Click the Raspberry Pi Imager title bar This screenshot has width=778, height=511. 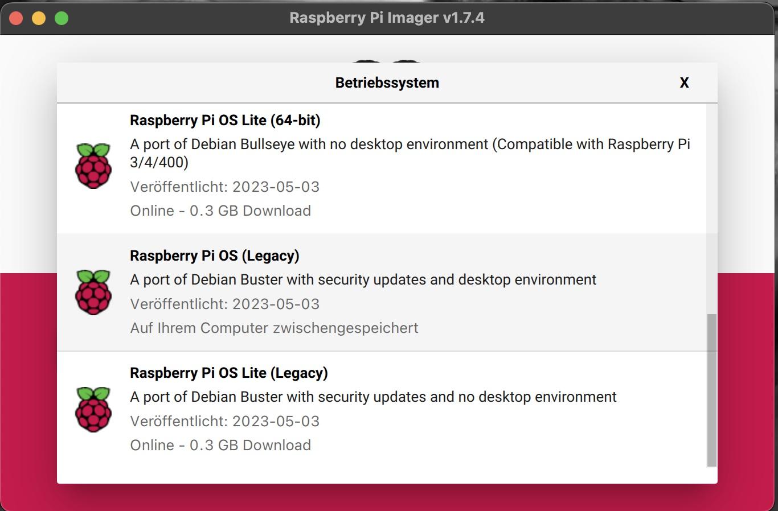click(387, 18)
